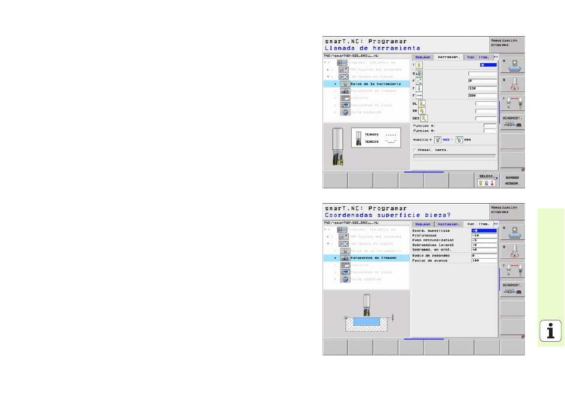Click the DR2 tool radius delta icon
The image size is (565, 398).
[x=424, y=118]
